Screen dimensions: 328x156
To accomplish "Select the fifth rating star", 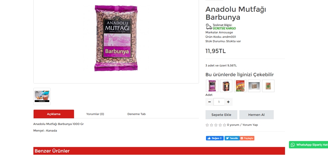I will click(224, 125).
